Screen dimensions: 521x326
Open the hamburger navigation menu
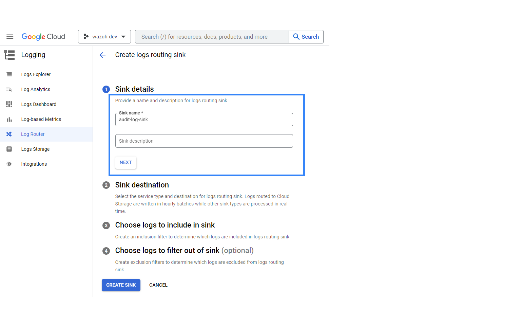click(10, 37)
